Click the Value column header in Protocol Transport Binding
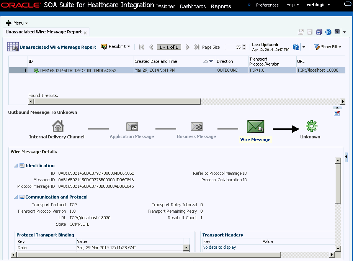353x261 pixels. 130,241
